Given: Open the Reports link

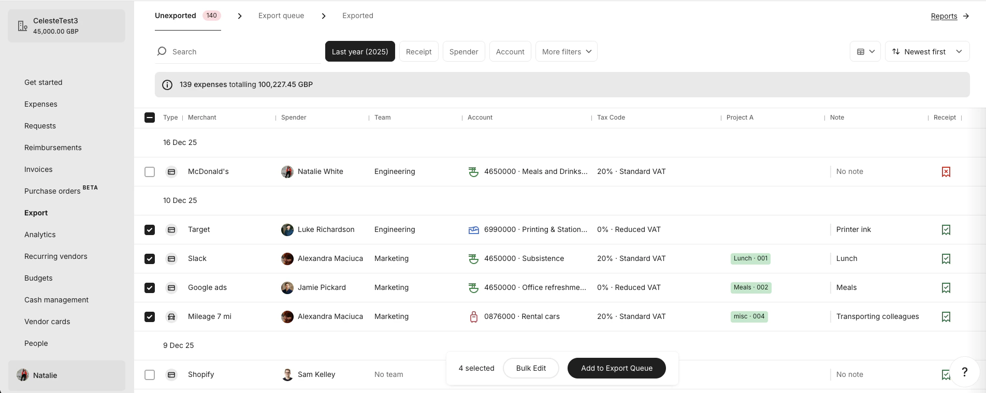Looking at the screenshot, I should 944,16.
